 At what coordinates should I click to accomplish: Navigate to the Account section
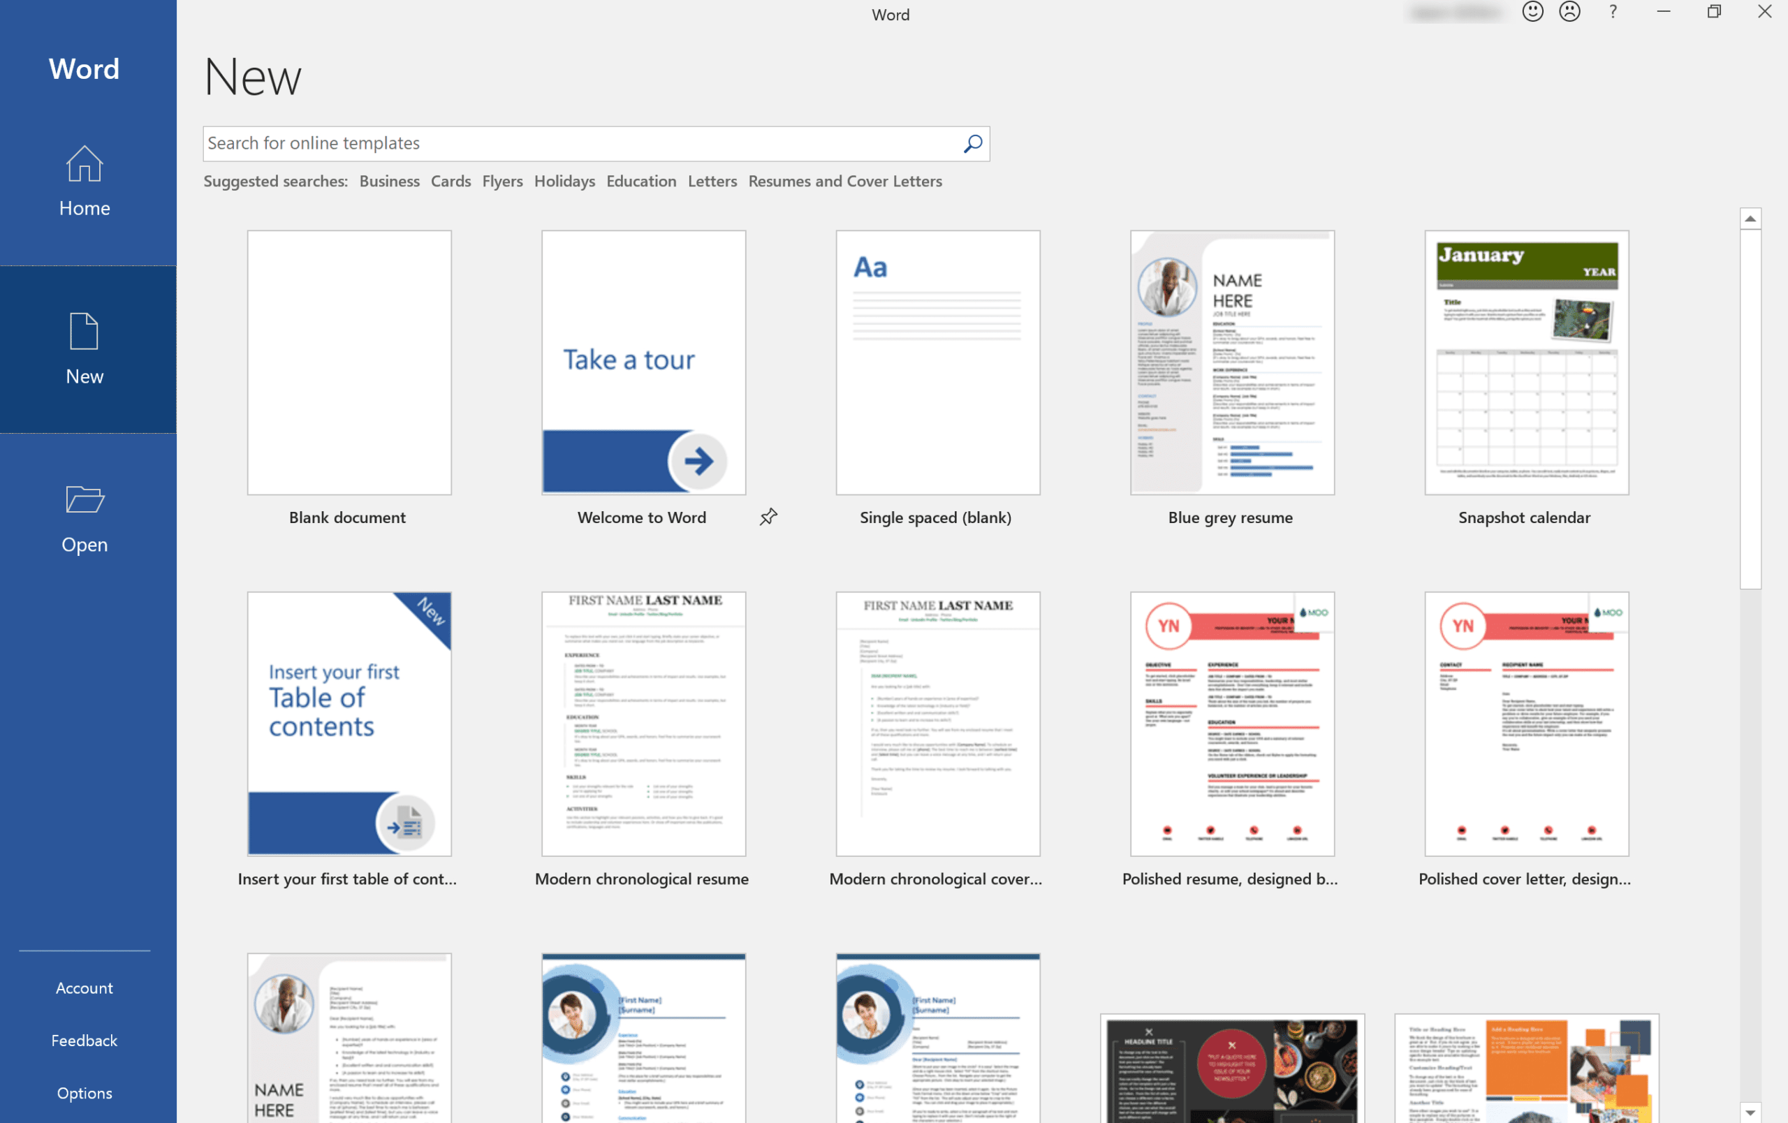click(83, 987)
